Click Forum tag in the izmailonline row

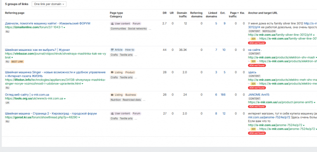coord(137,24)
